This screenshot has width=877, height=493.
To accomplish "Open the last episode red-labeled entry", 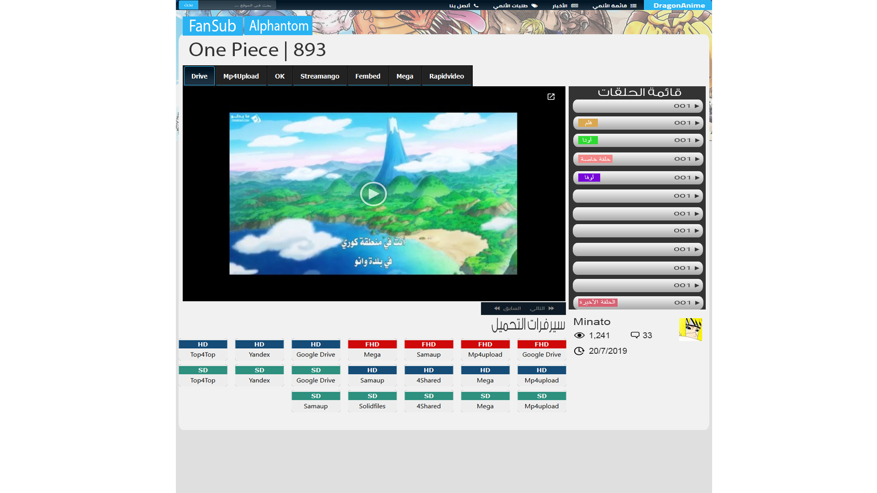I will pos(638,303).
